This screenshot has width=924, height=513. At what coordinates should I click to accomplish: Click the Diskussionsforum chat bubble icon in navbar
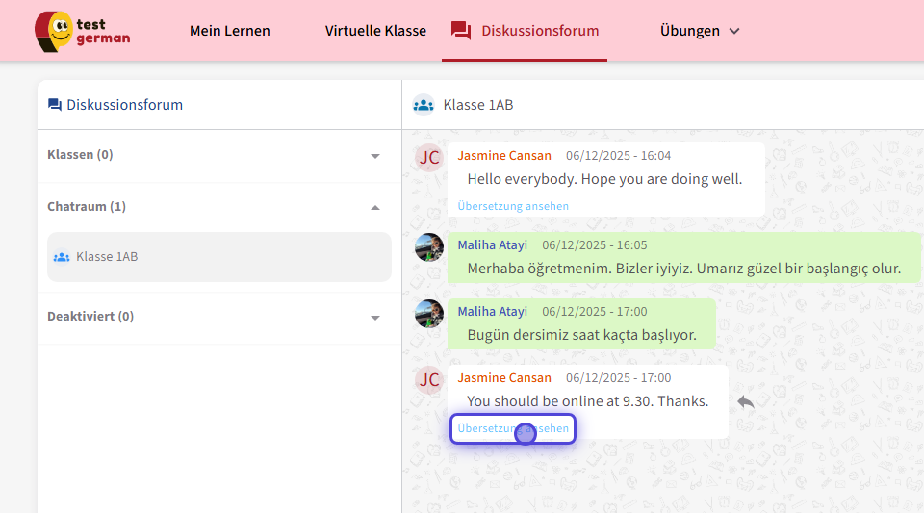tap(461, 31)
